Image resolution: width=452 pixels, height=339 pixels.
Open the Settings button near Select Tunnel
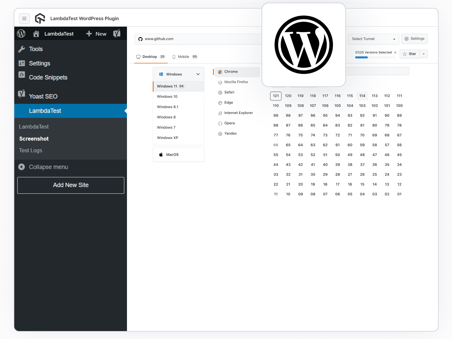pos(415,39)
